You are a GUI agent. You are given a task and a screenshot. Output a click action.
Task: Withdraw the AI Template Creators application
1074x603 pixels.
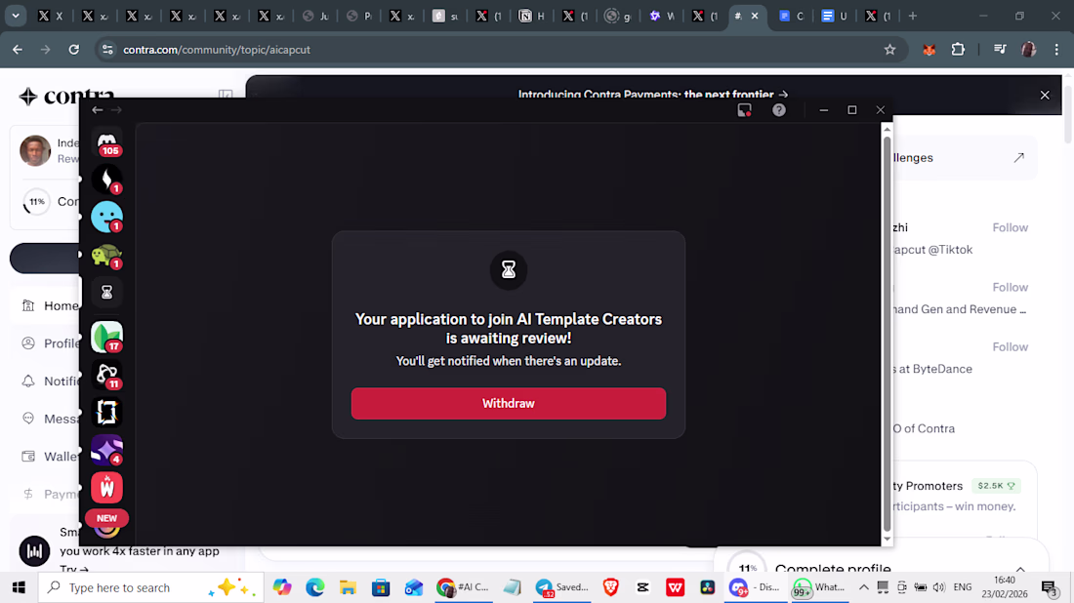(x=509, y=403)
